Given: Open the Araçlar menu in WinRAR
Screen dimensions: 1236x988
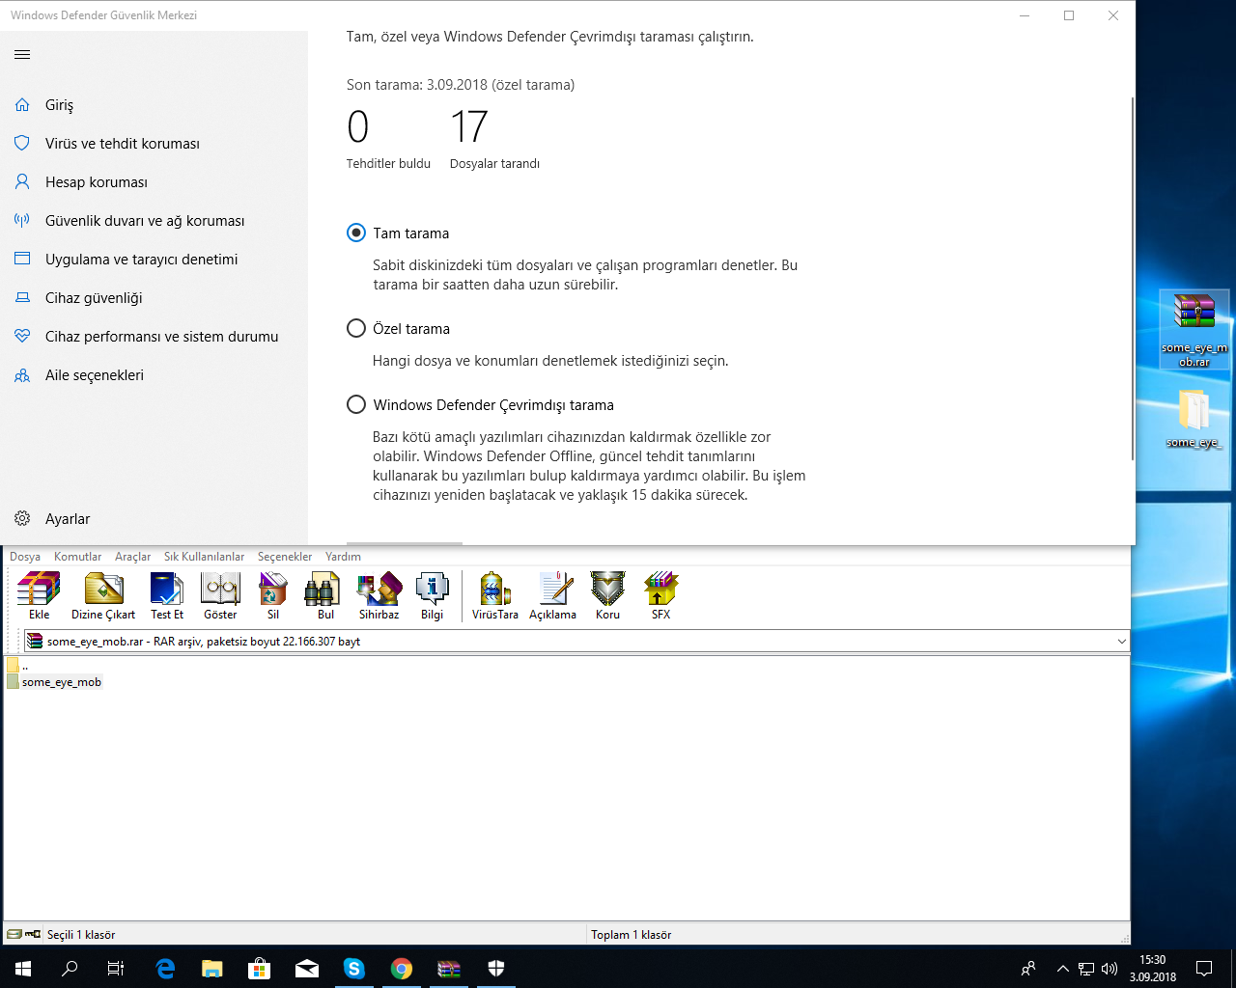Looking at the screenshot, I should pos(133,557).
